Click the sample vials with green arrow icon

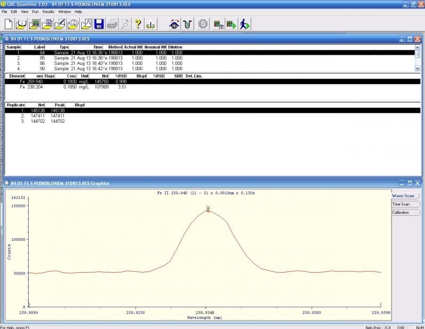[x=231, y=24]
